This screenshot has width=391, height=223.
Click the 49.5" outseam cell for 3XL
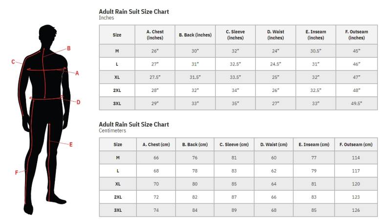pyautogui.click(x=356, y=103)
